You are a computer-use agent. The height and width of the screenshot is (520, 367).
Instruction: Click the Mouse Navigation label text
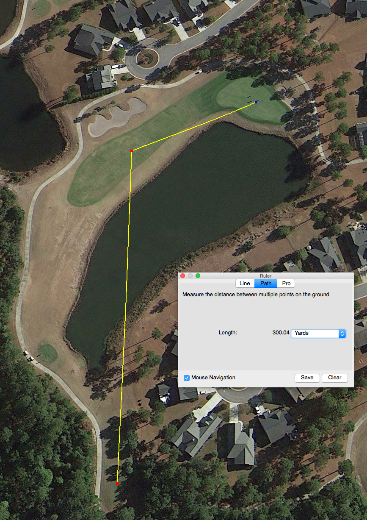(213, 378)
